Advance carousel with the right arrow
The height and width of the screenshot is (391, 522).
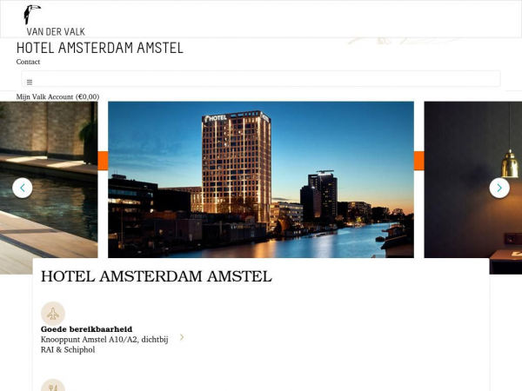coord(499,188)
